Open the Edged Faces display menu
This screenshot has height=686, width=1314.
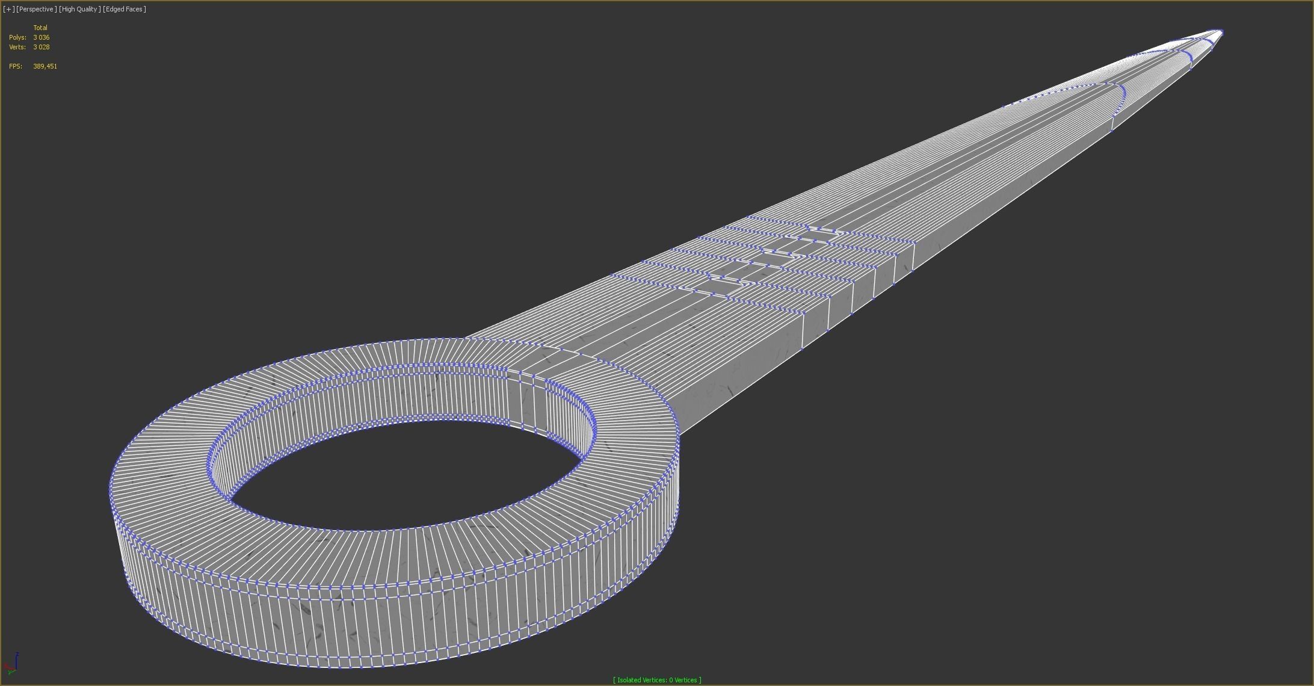click(x=125, y=9)
